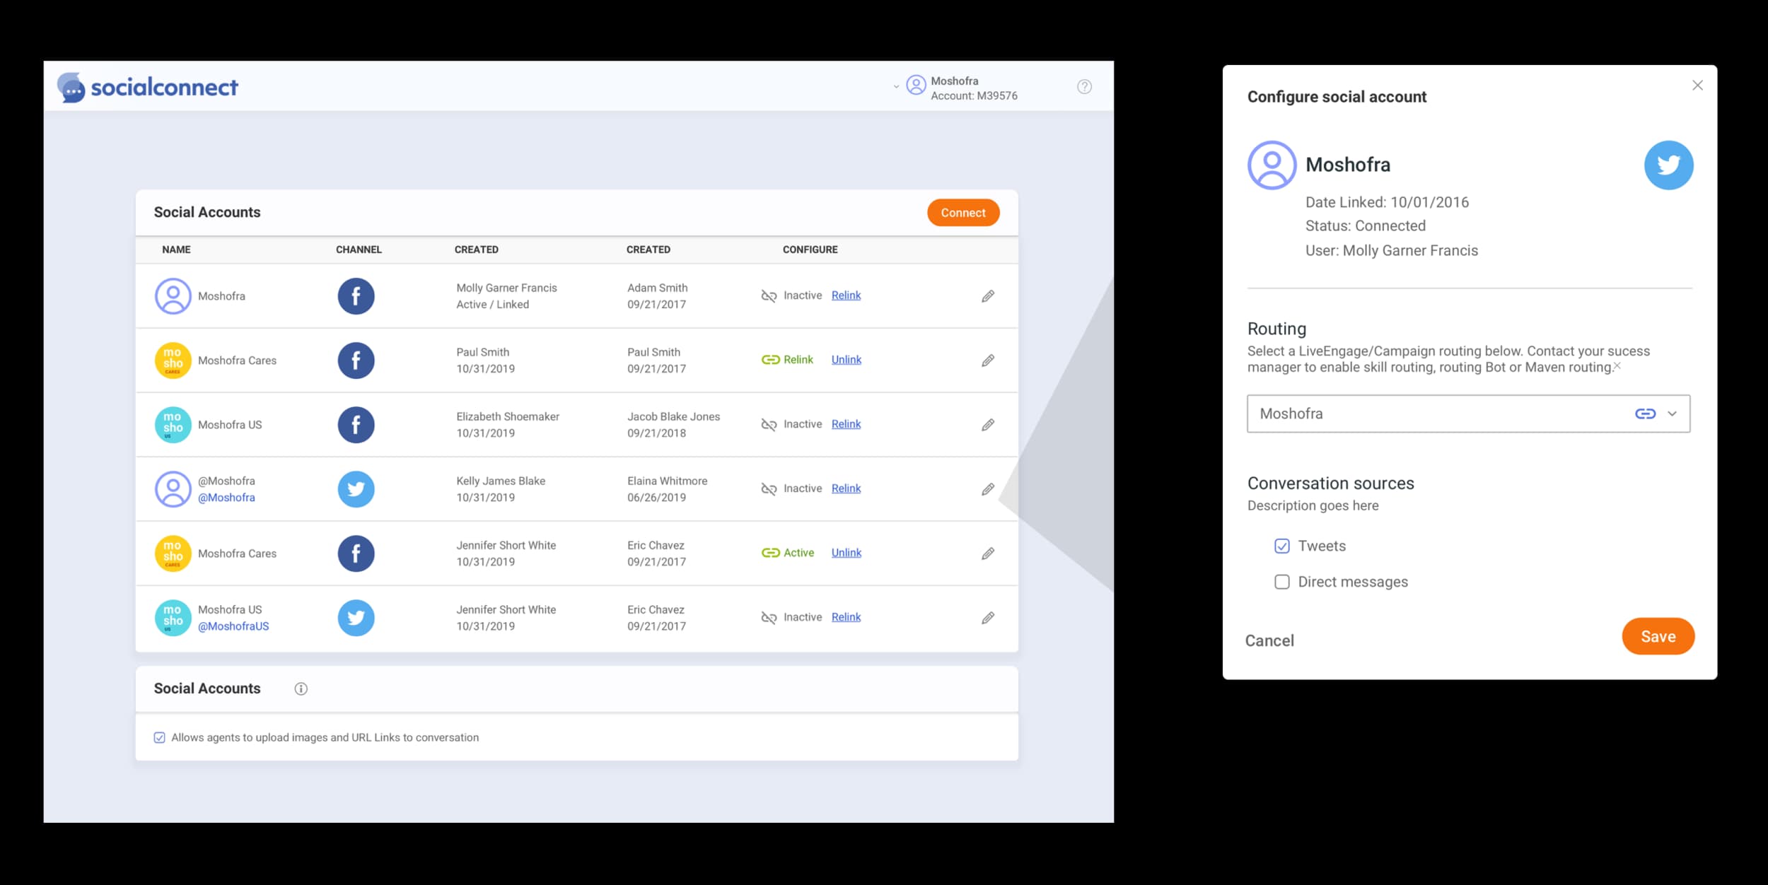Click link icon inside routing field
The height and width of the screenshot is (885, 1768).
(1645, 414)
